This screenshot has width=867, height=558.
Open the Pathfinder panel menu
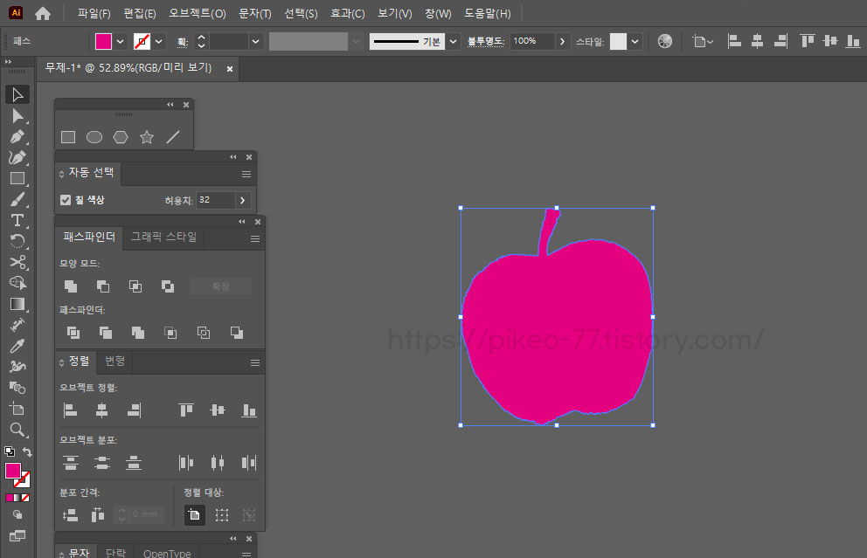(255, 238)
